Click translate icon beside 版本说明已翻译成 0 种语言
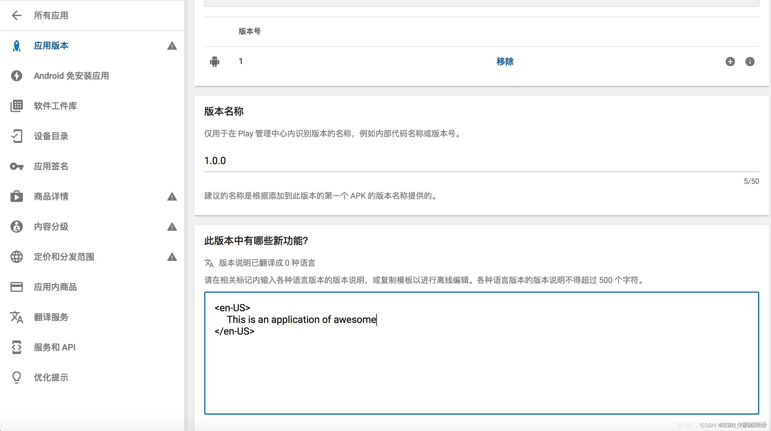 [x=209, y=263]
